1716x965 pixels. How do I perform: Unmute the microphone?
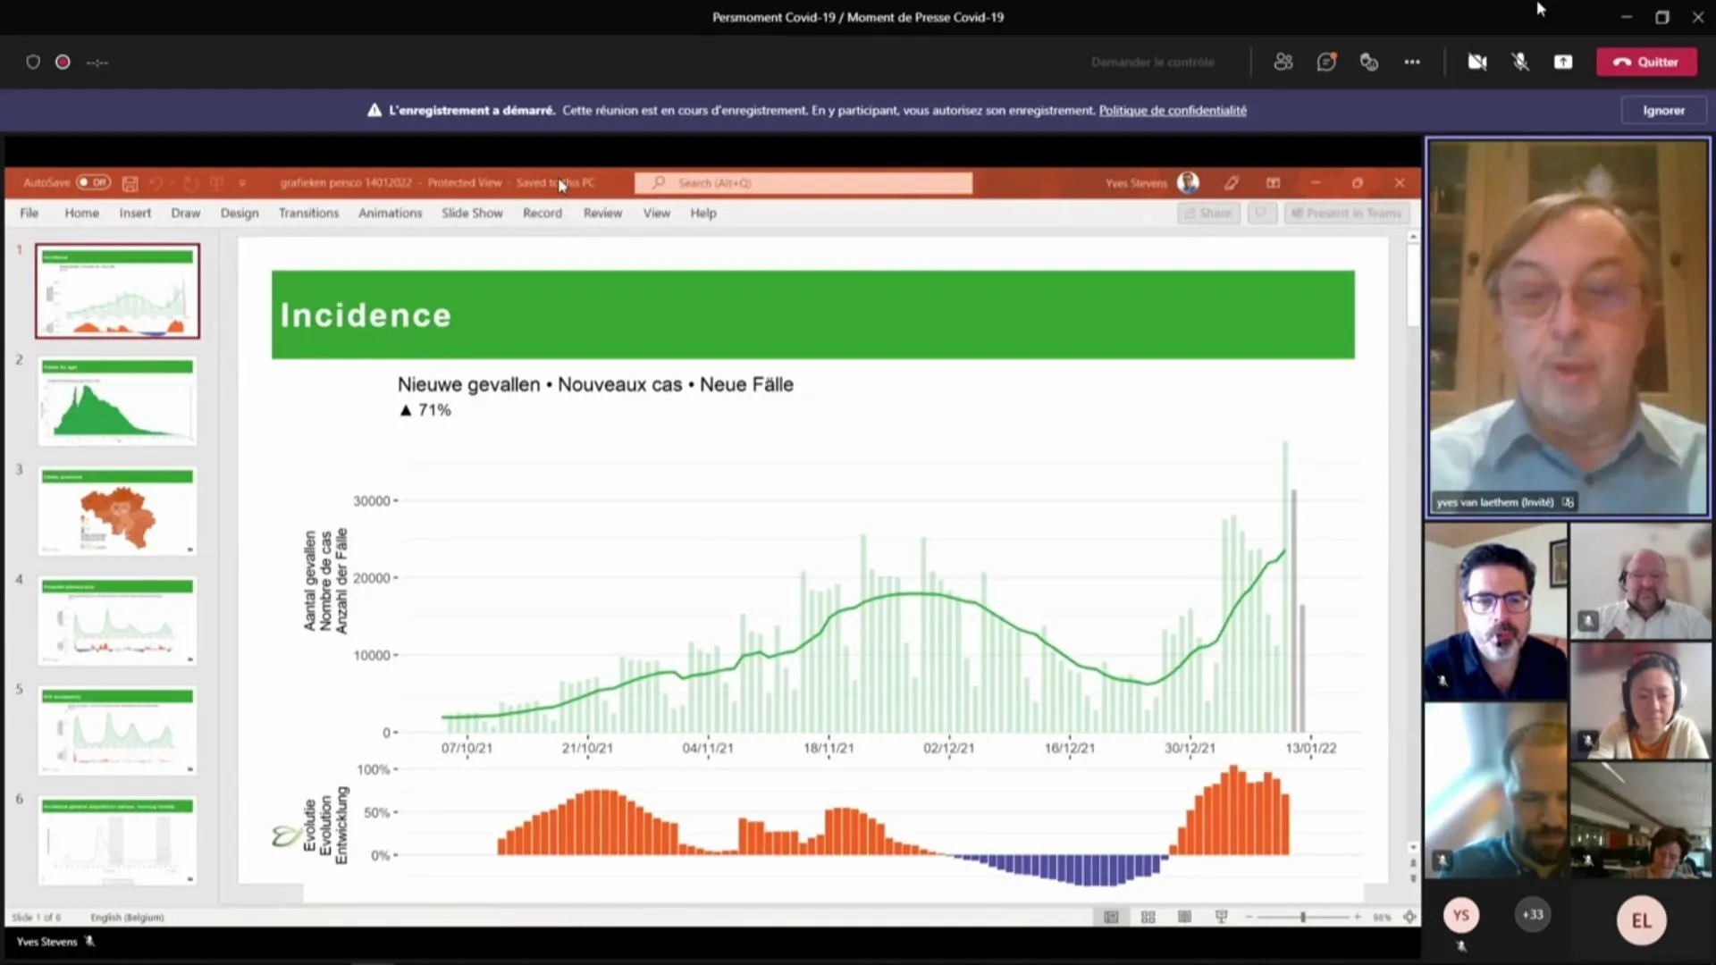tap(1520, 62)
